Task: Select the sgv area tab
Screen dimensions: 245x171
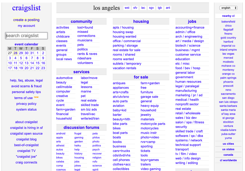Action: [x=151, y=8]
